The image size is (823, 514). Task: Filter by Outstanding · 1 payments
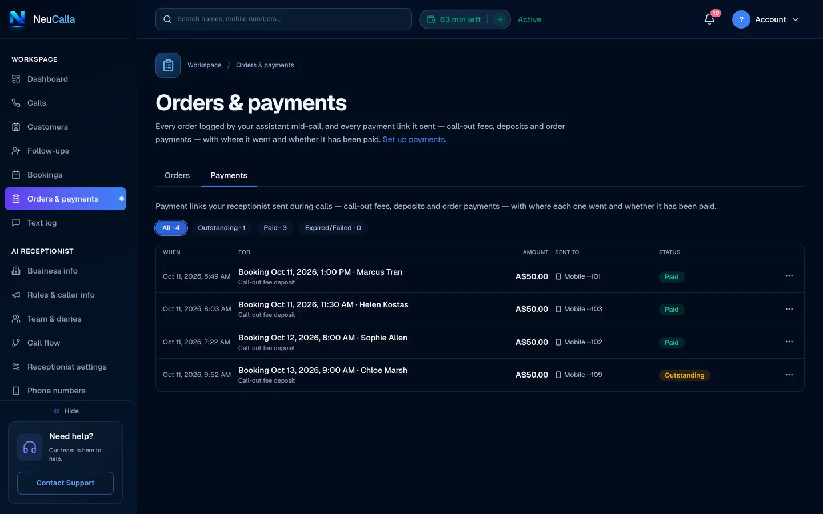(222, 228)
